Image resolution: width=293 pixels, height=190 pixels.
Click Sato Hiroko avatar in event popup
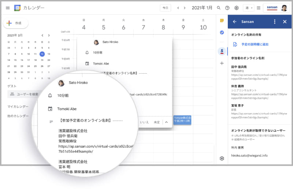point(96,42)
